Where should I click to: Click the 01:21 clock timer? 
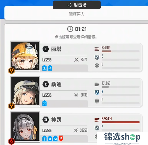pos(77,29)
